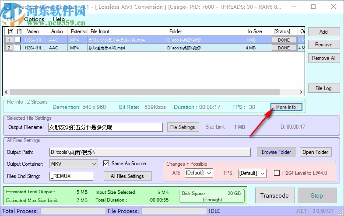Open All Files Settings
344x216 pixels.
click(x=127, y=176)
